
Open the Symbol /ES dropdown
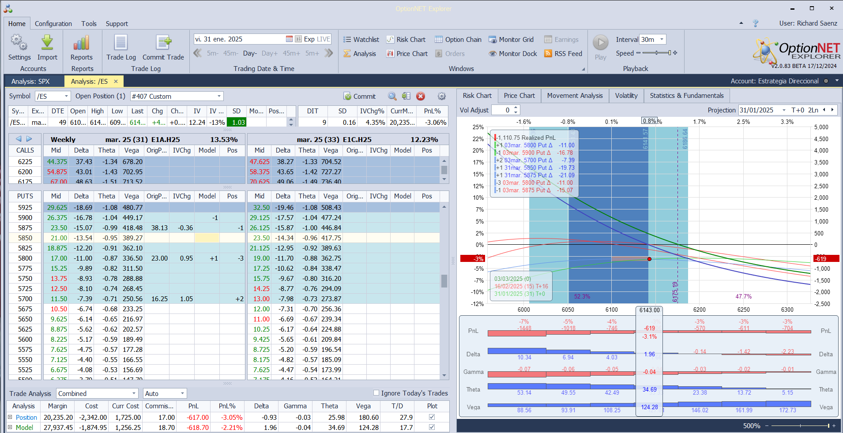pyautogui.click(x=67, y=96)
